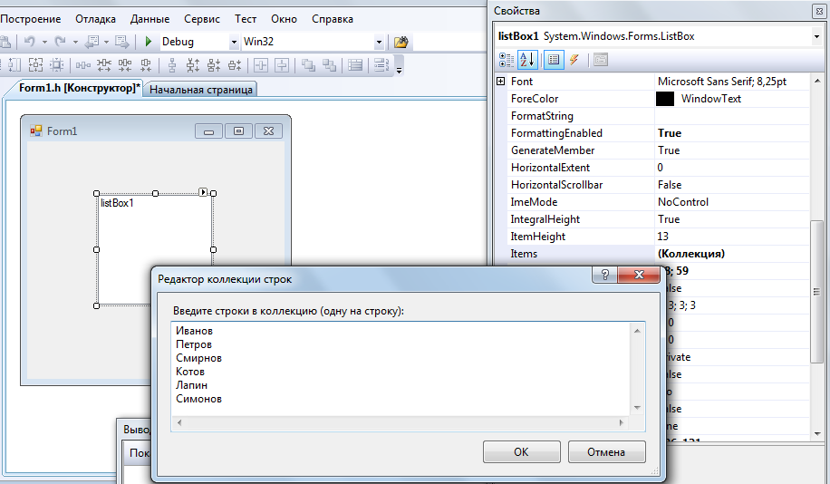
Task: Select the Form1 title bar in designer
Action: (x=156, y=131)
